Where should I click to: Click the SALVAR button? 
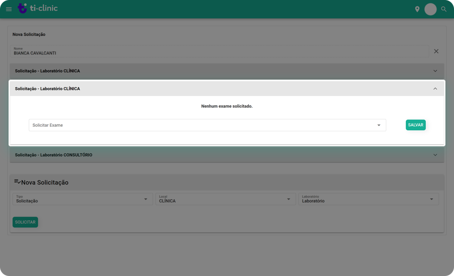point(416,125)
